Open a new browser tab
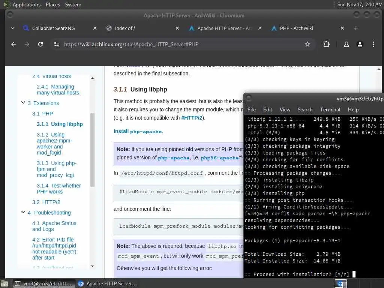 (x=356, y=28)
